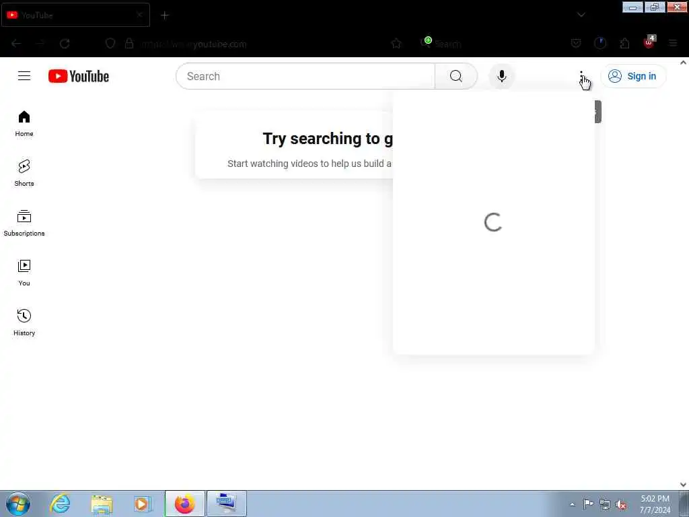Open Windows Media Player from taskbar
Viewport: 689px width, 517px height.
pyautogui.click(x=143, y=504)
